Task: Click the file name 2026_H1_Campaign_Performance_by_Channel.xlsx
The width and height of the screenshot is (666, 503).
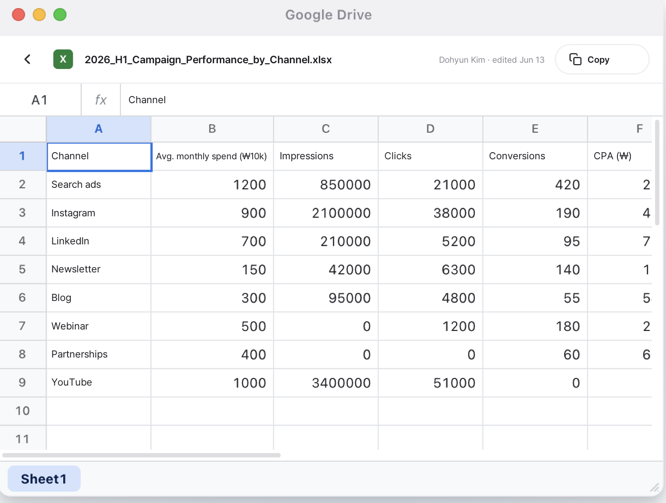Action: (208, 60)
